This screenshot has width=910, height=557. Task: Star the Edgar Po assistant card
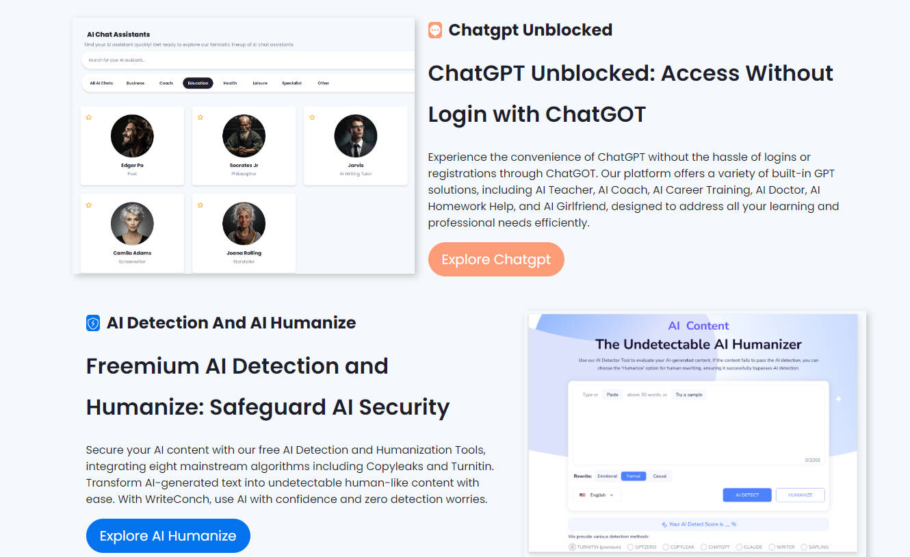(x=89, y=118)
